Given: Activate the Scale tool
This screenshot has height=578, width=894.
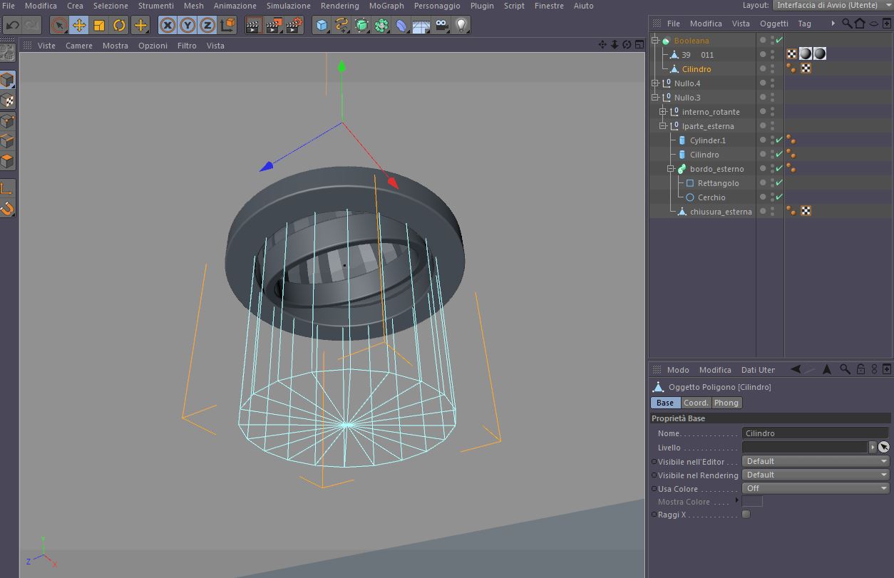Looking at the screenshot, I should coord(99,26).
